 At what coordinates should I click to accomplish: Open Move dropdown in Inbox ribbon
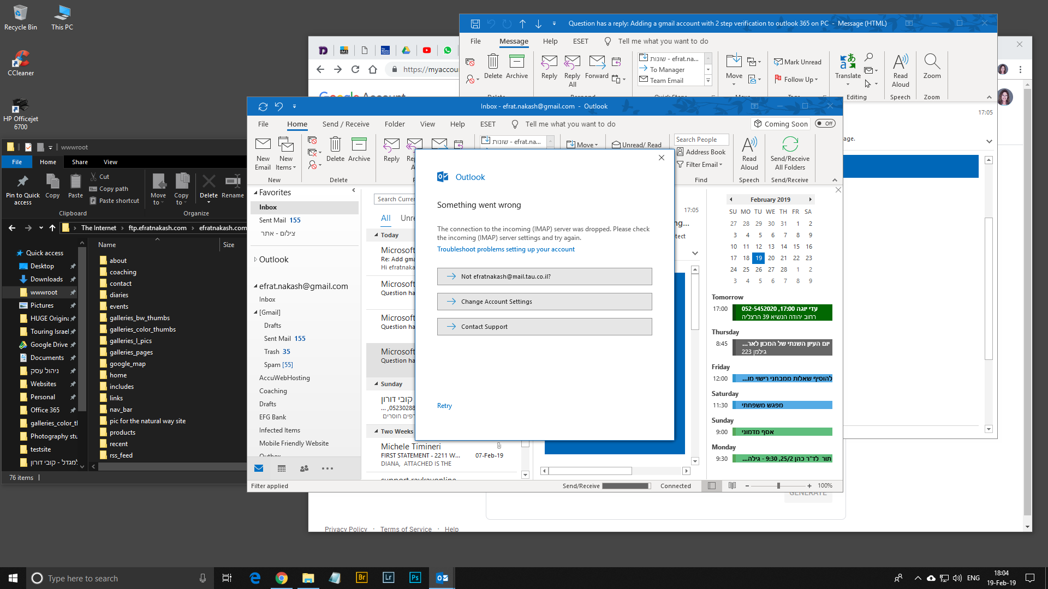click(582, 145)
